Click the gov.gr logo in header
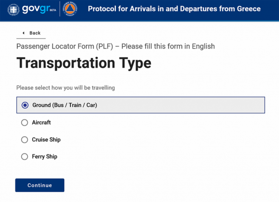This screenshot has width=279, height=202. click(36, 9)
